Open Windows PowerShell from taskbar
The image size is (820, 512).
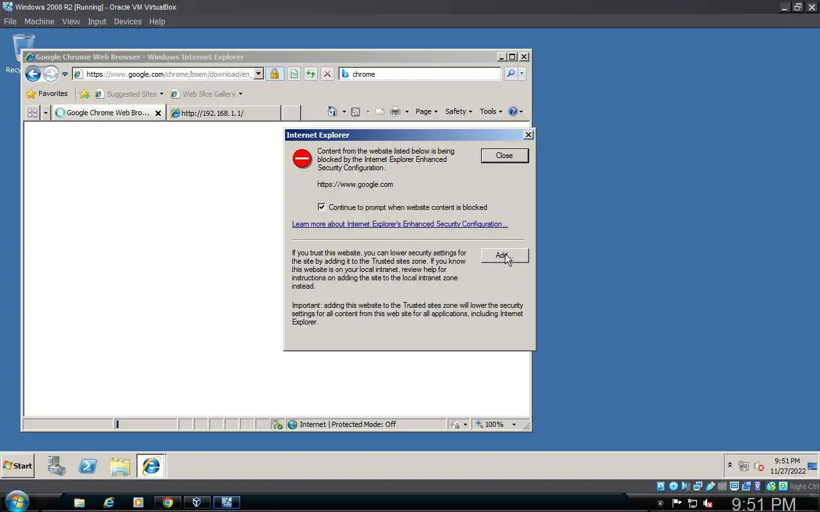tap(88, 466)
